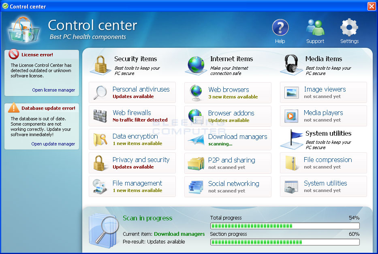Click the Security items heading
This screenshot has width=378, height=254.
pos(135,59)
